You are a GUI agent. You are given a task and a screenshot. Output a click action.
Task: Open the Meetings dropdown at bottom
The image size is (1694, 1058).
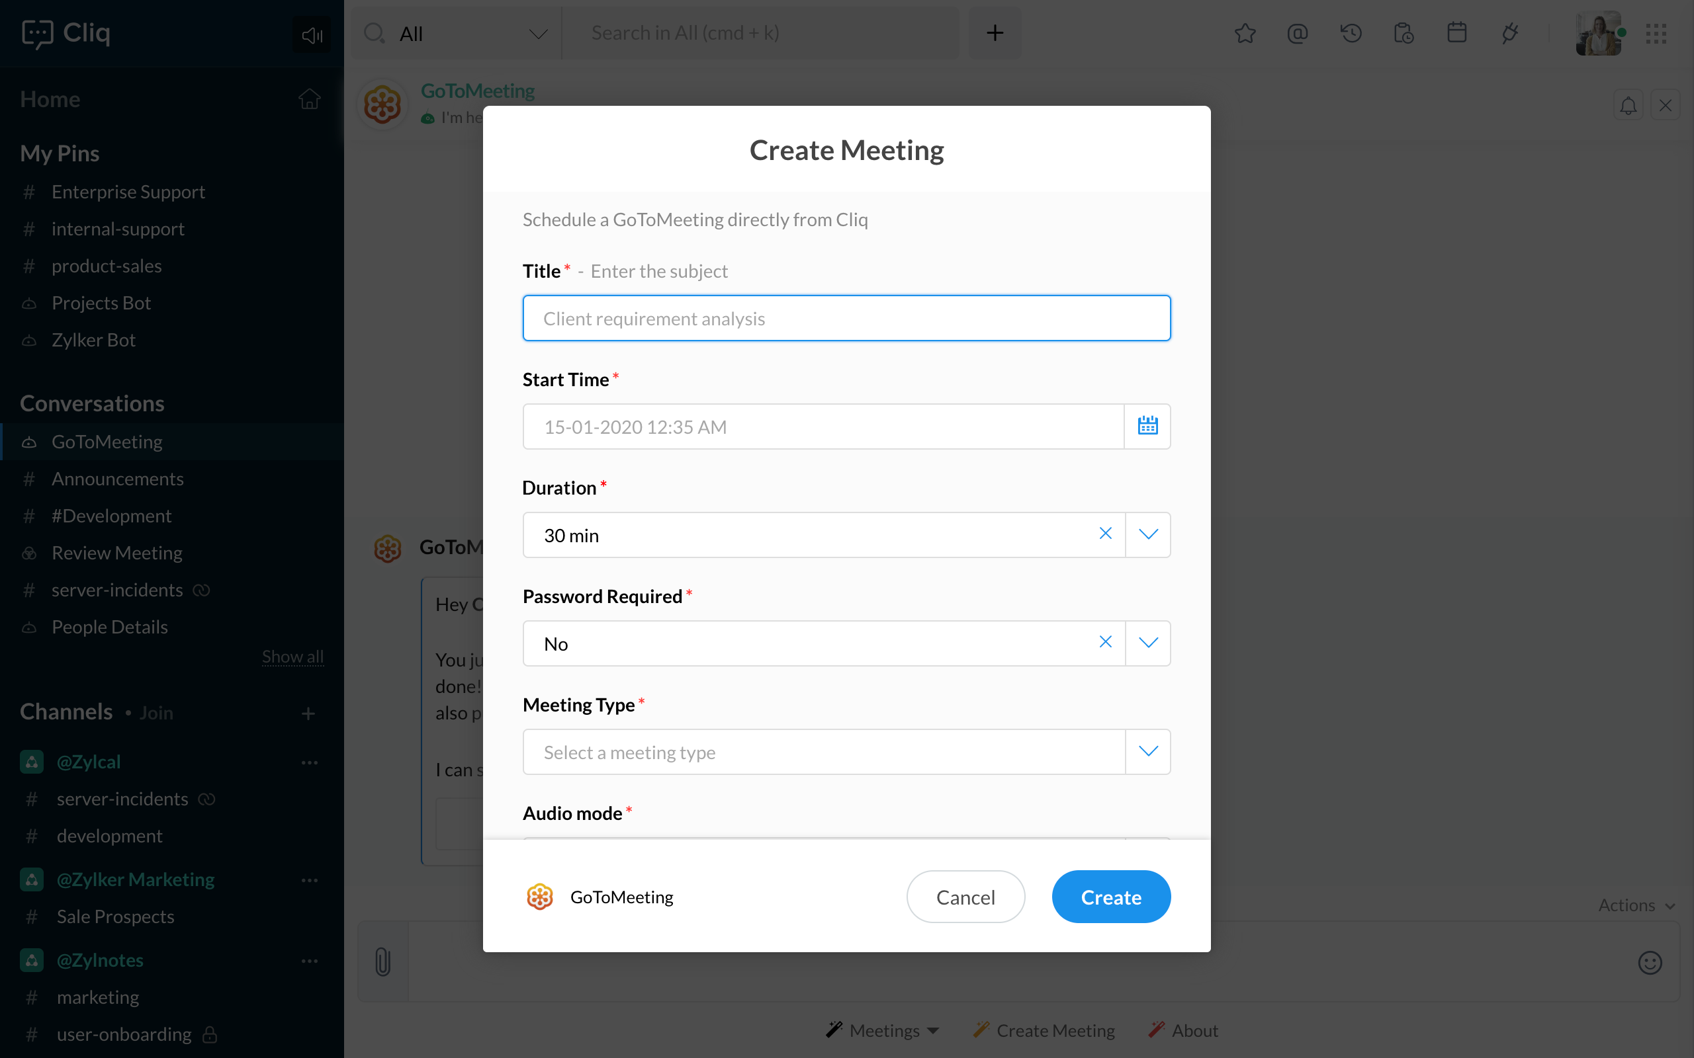883,1031
